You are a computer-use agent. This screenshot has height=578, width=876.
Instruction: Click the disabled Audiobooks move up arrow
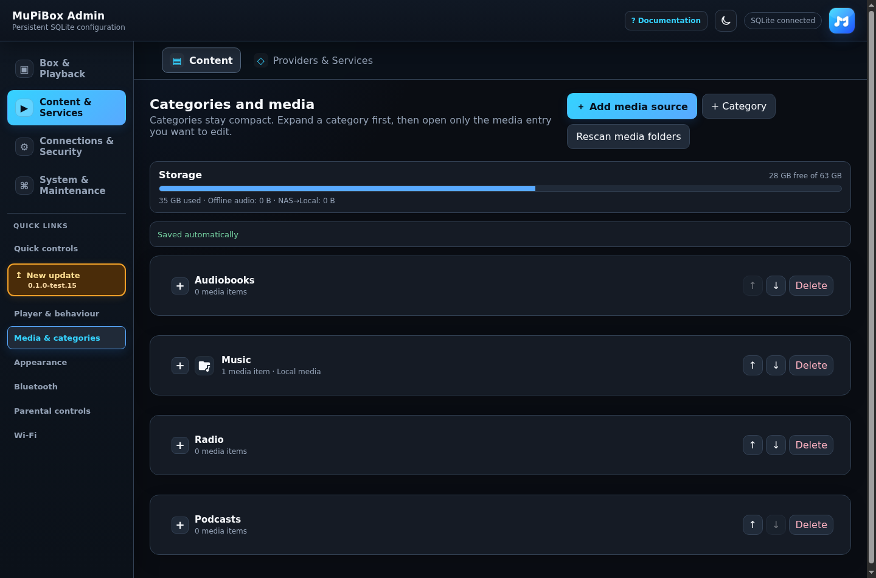coord(753,286)
